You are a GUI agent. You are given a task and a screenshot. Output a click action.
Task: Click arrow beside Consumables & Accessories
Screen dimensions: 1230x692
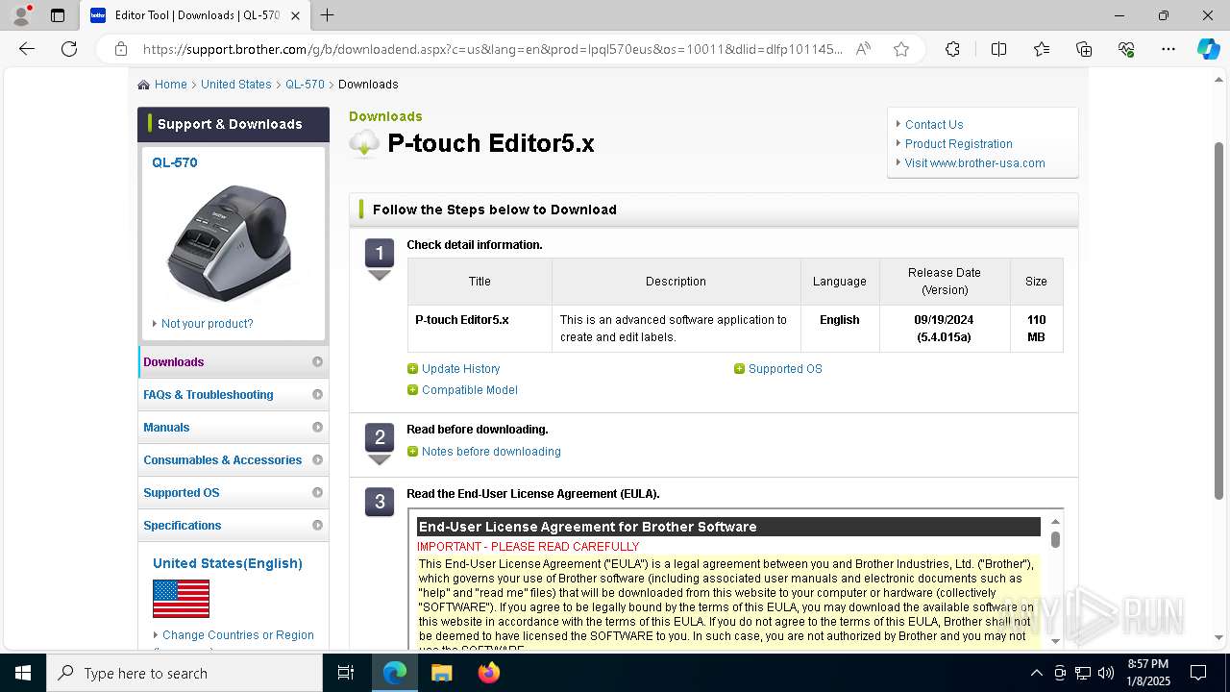pos(317,460)
